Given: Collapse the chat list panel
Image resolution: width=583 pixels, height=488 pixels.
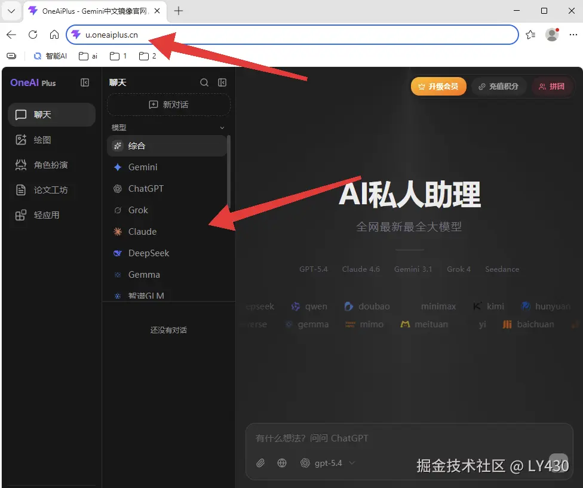Looking at the screenshot, I should coord(222,82).
